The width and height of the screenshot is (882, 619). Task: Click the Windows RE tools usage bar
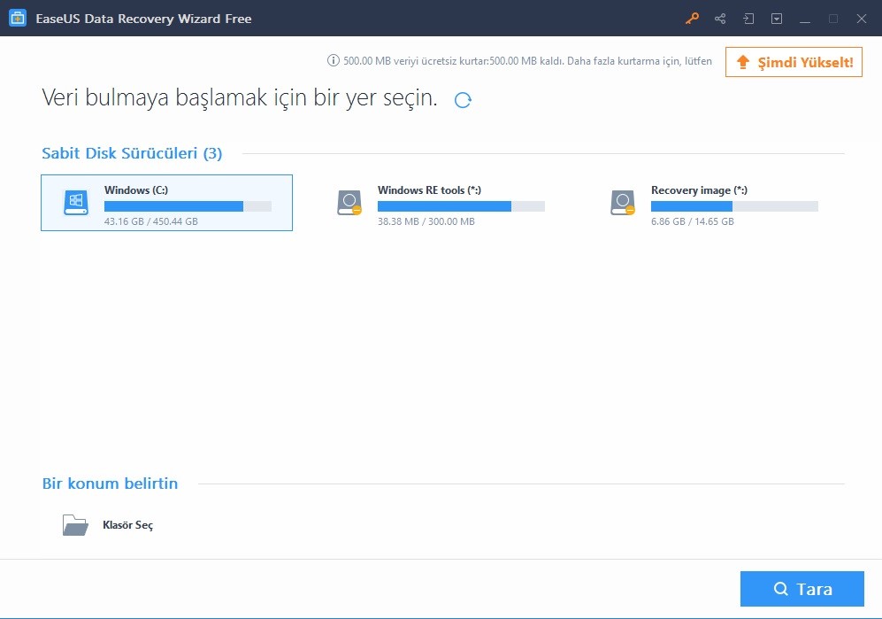point(461,206)
